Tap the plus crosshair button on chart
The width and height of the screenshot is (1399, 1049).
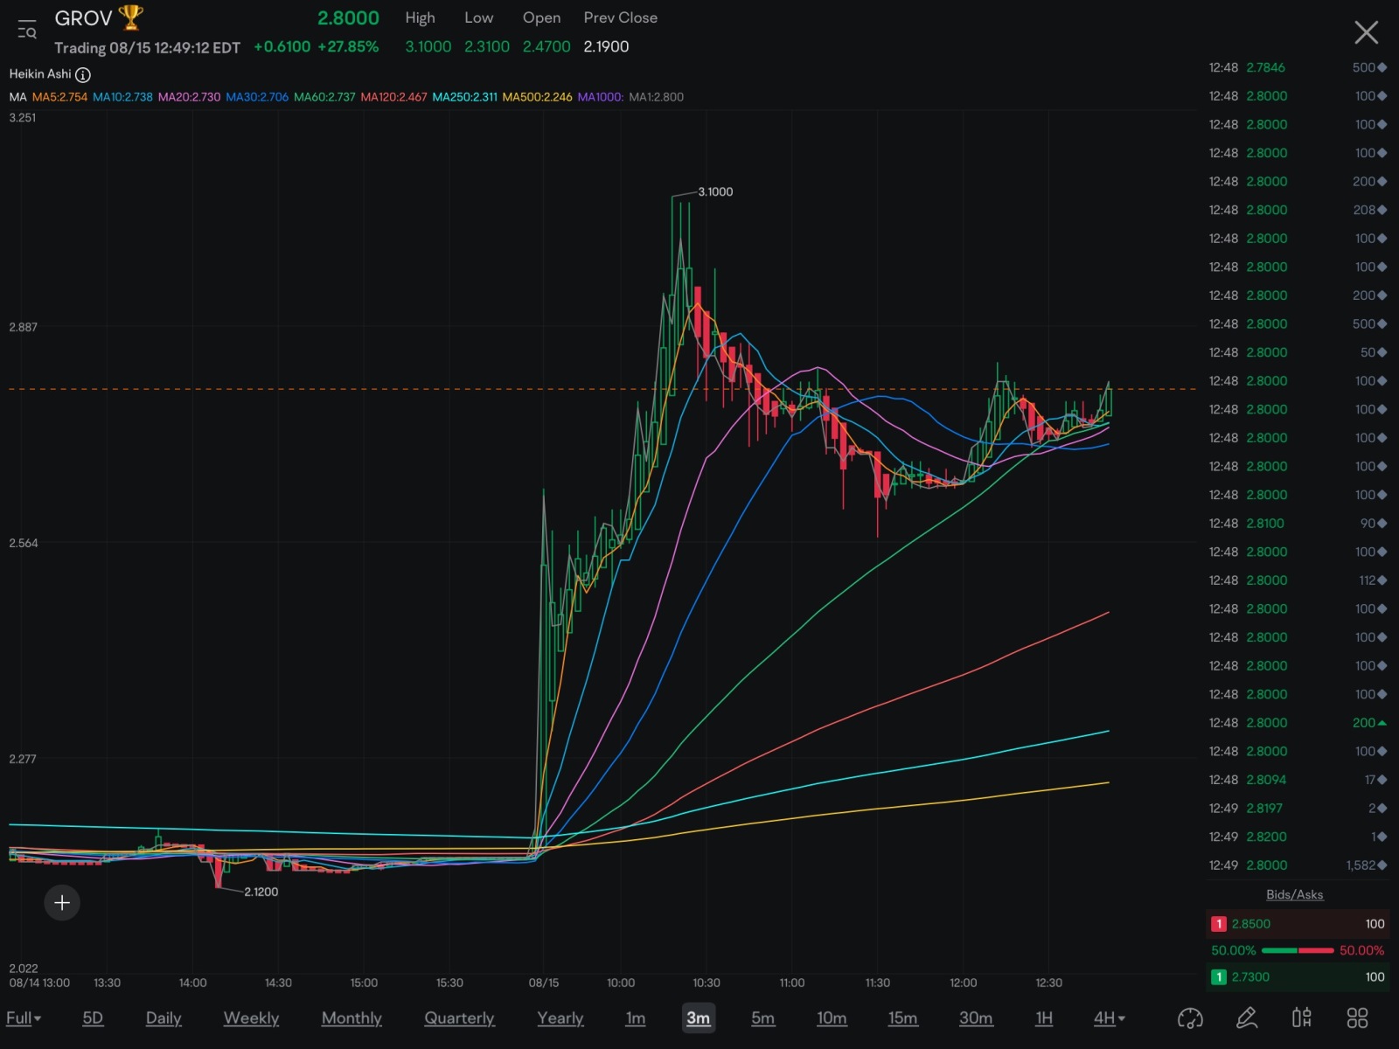point(62,902)
